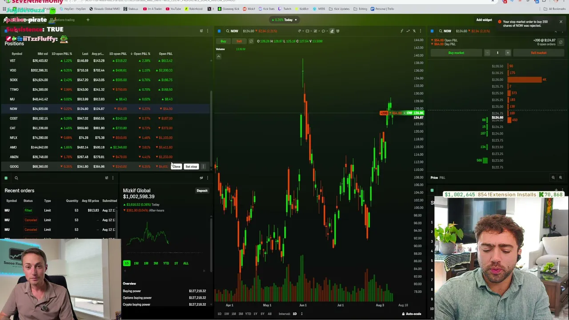Open All Bookmarks folder in browser
Image resolution: width=569 pixels, height=320 pixels.
point(554,9)
